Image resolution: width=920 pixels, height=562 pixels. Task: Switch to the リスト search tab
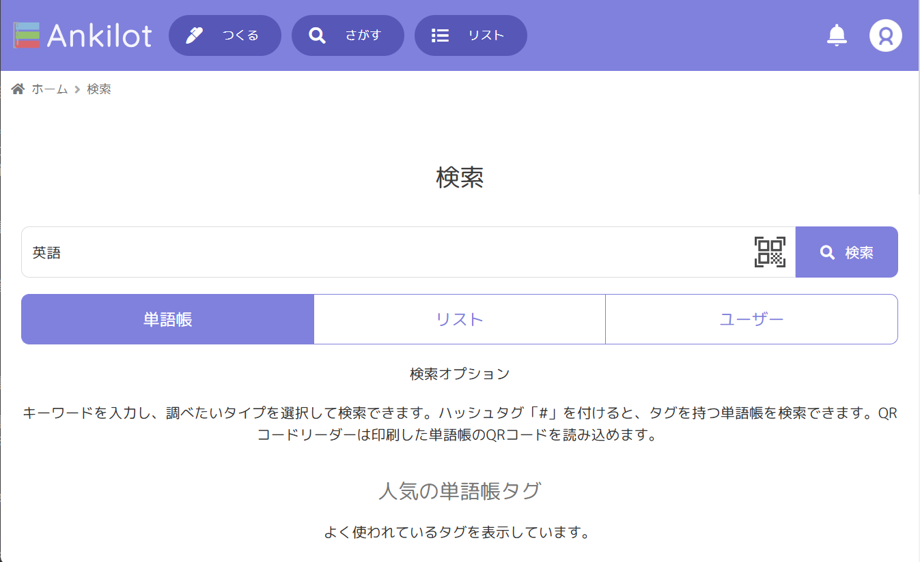pyautogui.click(x=459, y=319)
